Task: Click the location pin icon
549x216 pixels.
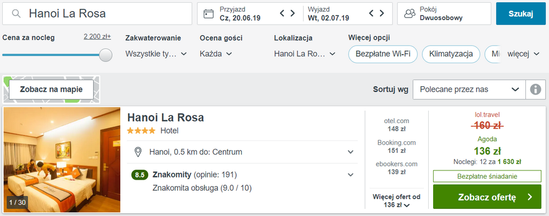Action: coord(138,152)
